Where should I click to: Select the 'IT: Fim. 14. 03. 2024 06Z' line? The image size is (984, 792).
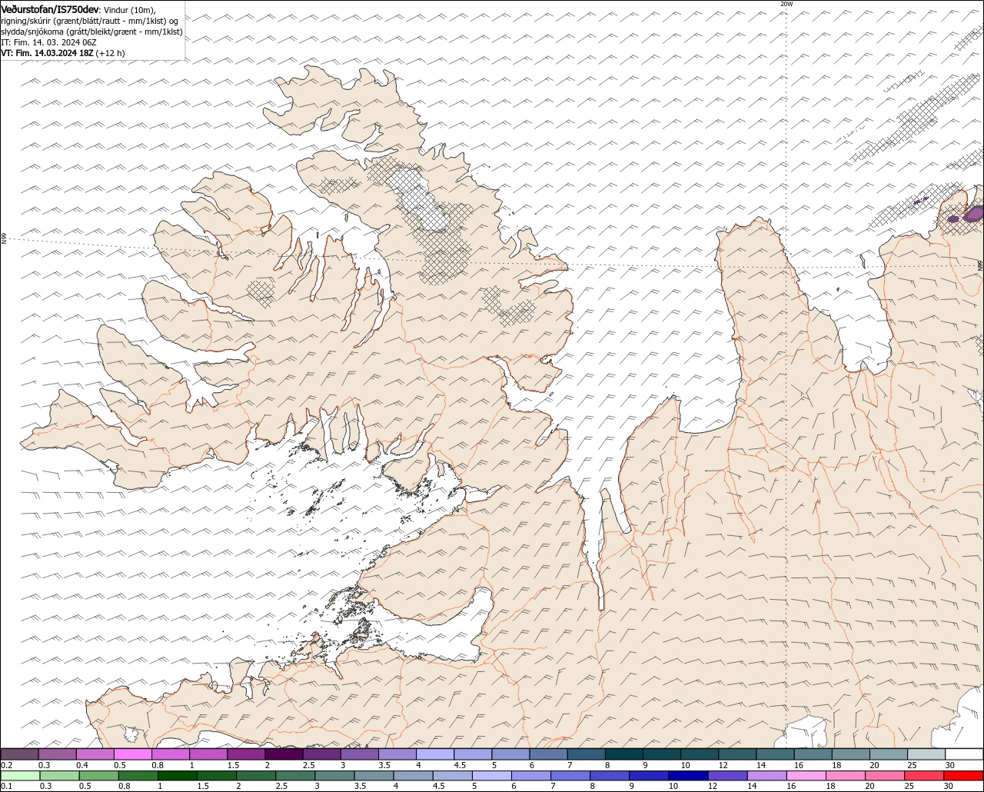pyautogui.click(x=48, y=42)
